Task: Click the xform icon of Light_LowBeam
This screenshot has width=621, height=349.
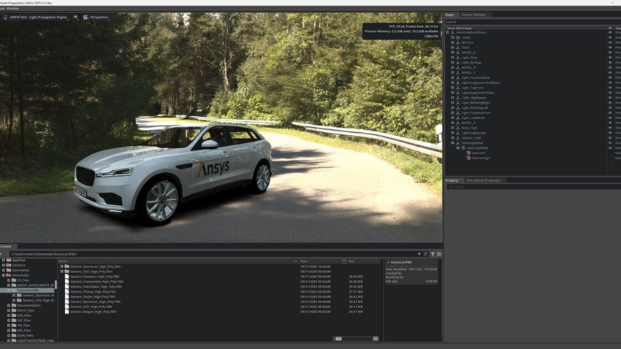Action: pyautogui.click(x=458, y=118)
